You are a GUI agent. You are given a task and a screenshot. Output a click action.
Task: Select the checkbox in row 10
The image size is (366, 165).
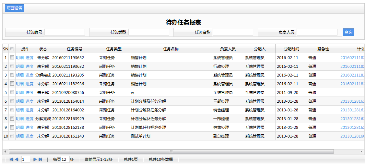[12, 136]
